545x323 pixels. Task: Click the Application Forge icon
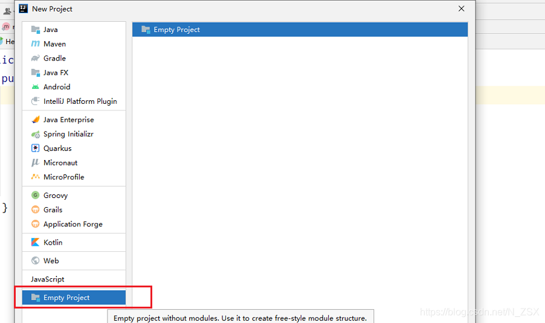36,224
